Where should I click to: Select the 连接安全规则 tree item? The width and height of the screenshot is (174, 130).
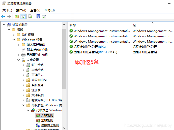(x=50, y=125)
